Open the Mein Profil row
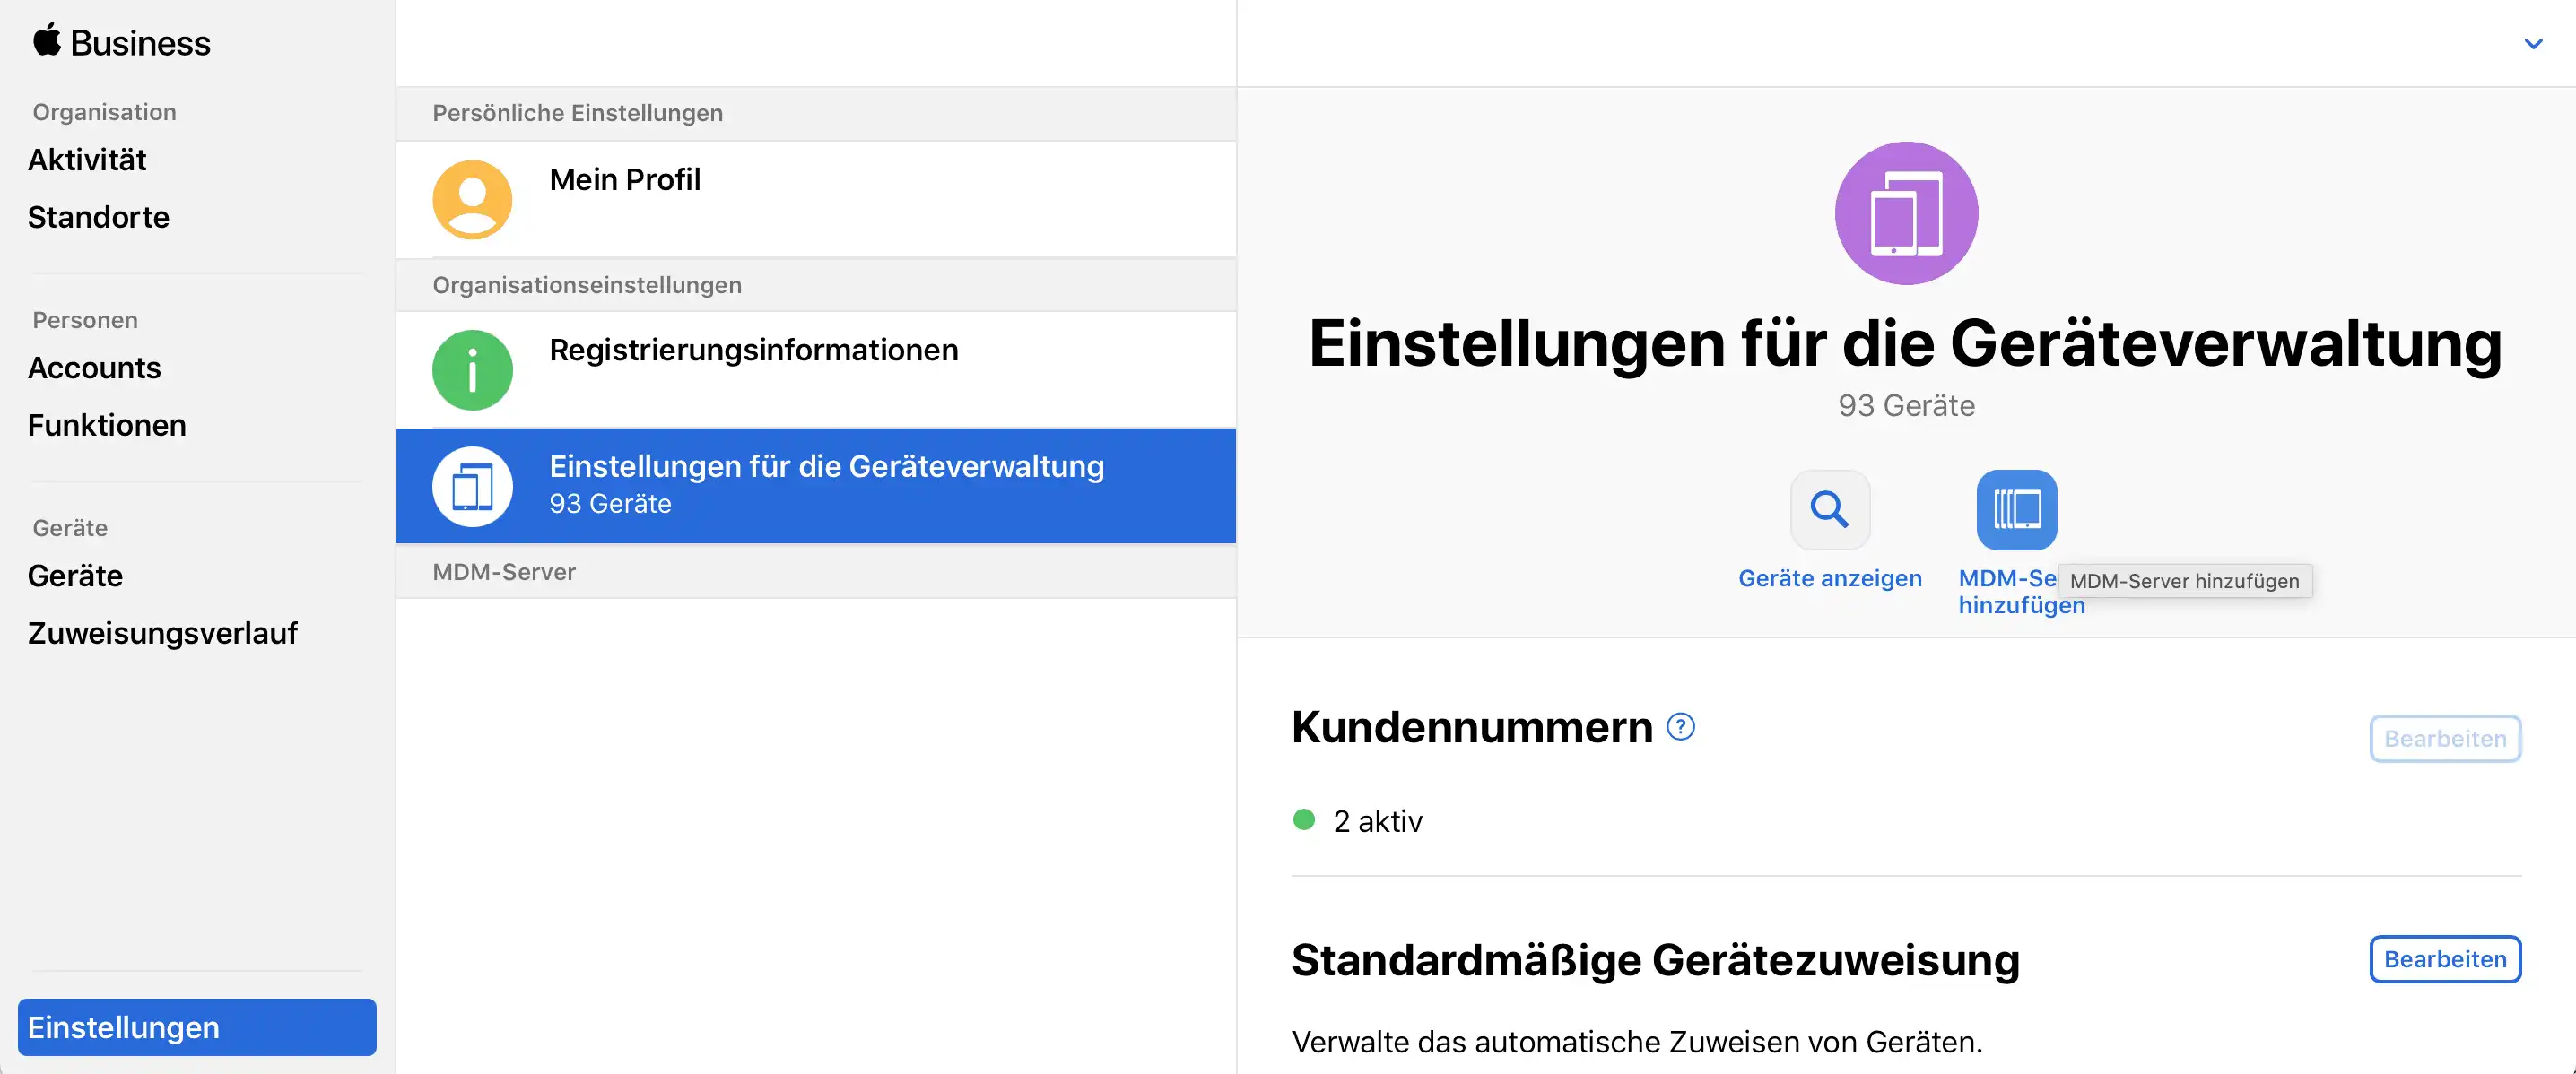2576x1074 pixels. coord(816,200)
